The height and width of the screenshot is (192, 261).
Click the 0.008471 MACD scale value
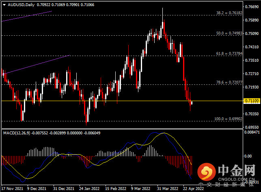tap(252, 132)
